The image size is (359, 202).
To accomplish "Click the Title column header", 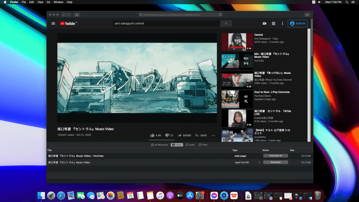I will [x=50, y=150].
